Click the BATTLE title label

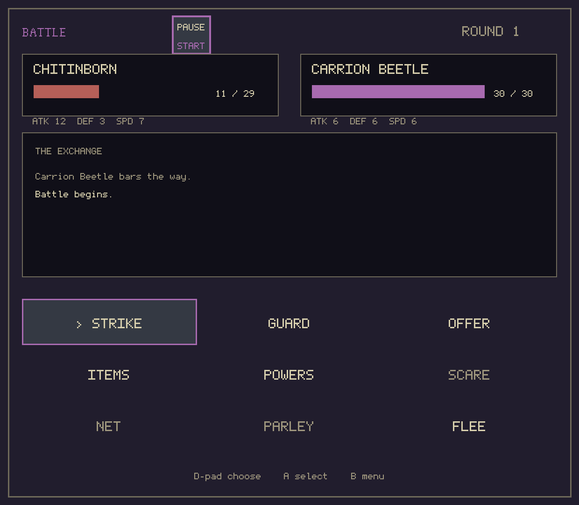[44, 32]
